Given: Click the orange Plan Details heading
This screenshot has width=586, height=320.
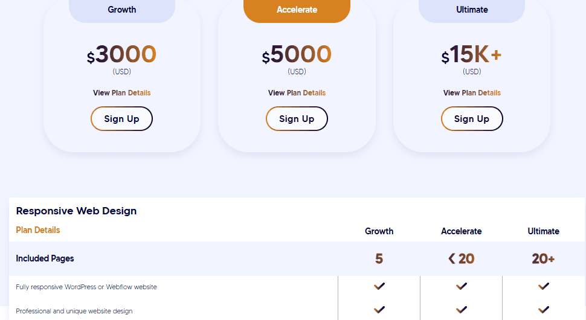Looking at the screenshot, I should pyautogui.click(x=38, y=230).
